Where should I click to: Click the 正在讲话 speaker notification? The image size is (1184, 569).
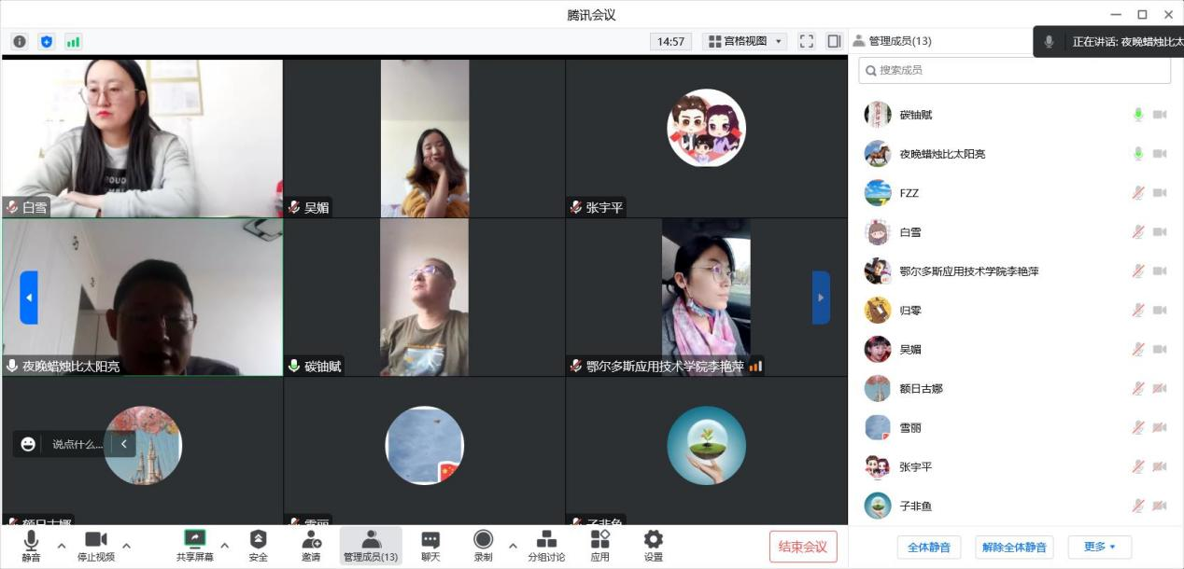click(x=1108, y=42)
